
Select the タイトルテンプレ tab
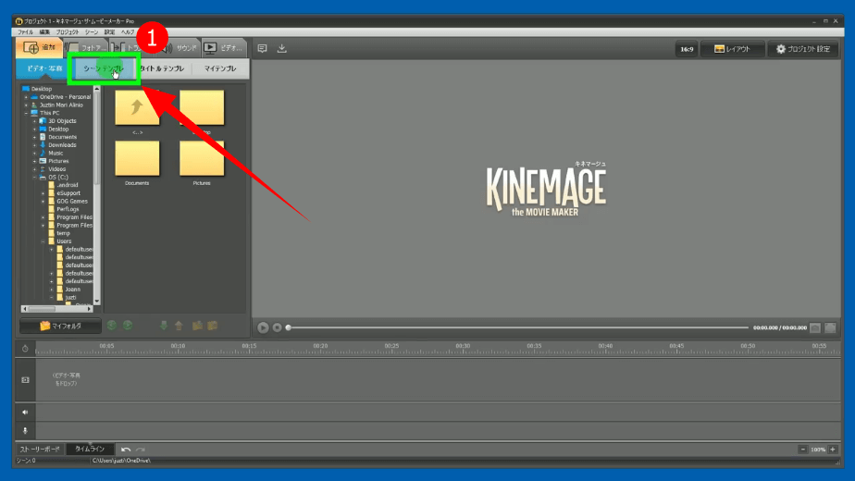pyautogui.click(x=162, y=68)
